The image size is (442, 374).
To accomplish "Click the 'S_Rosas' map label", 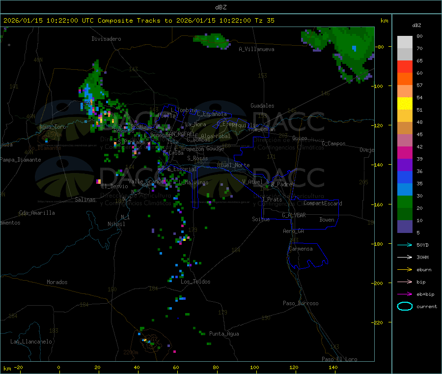I will (x=197, y=158).
